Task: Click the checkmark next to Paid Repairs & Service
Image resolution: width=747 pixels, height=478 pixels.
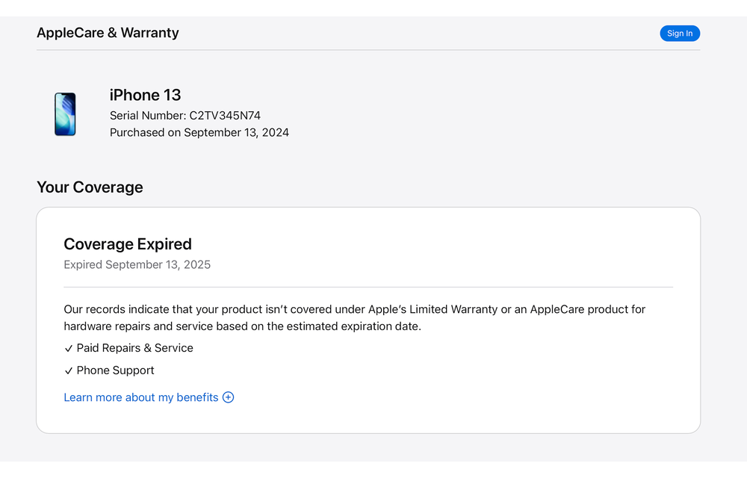Action: (x=69, y=349)
